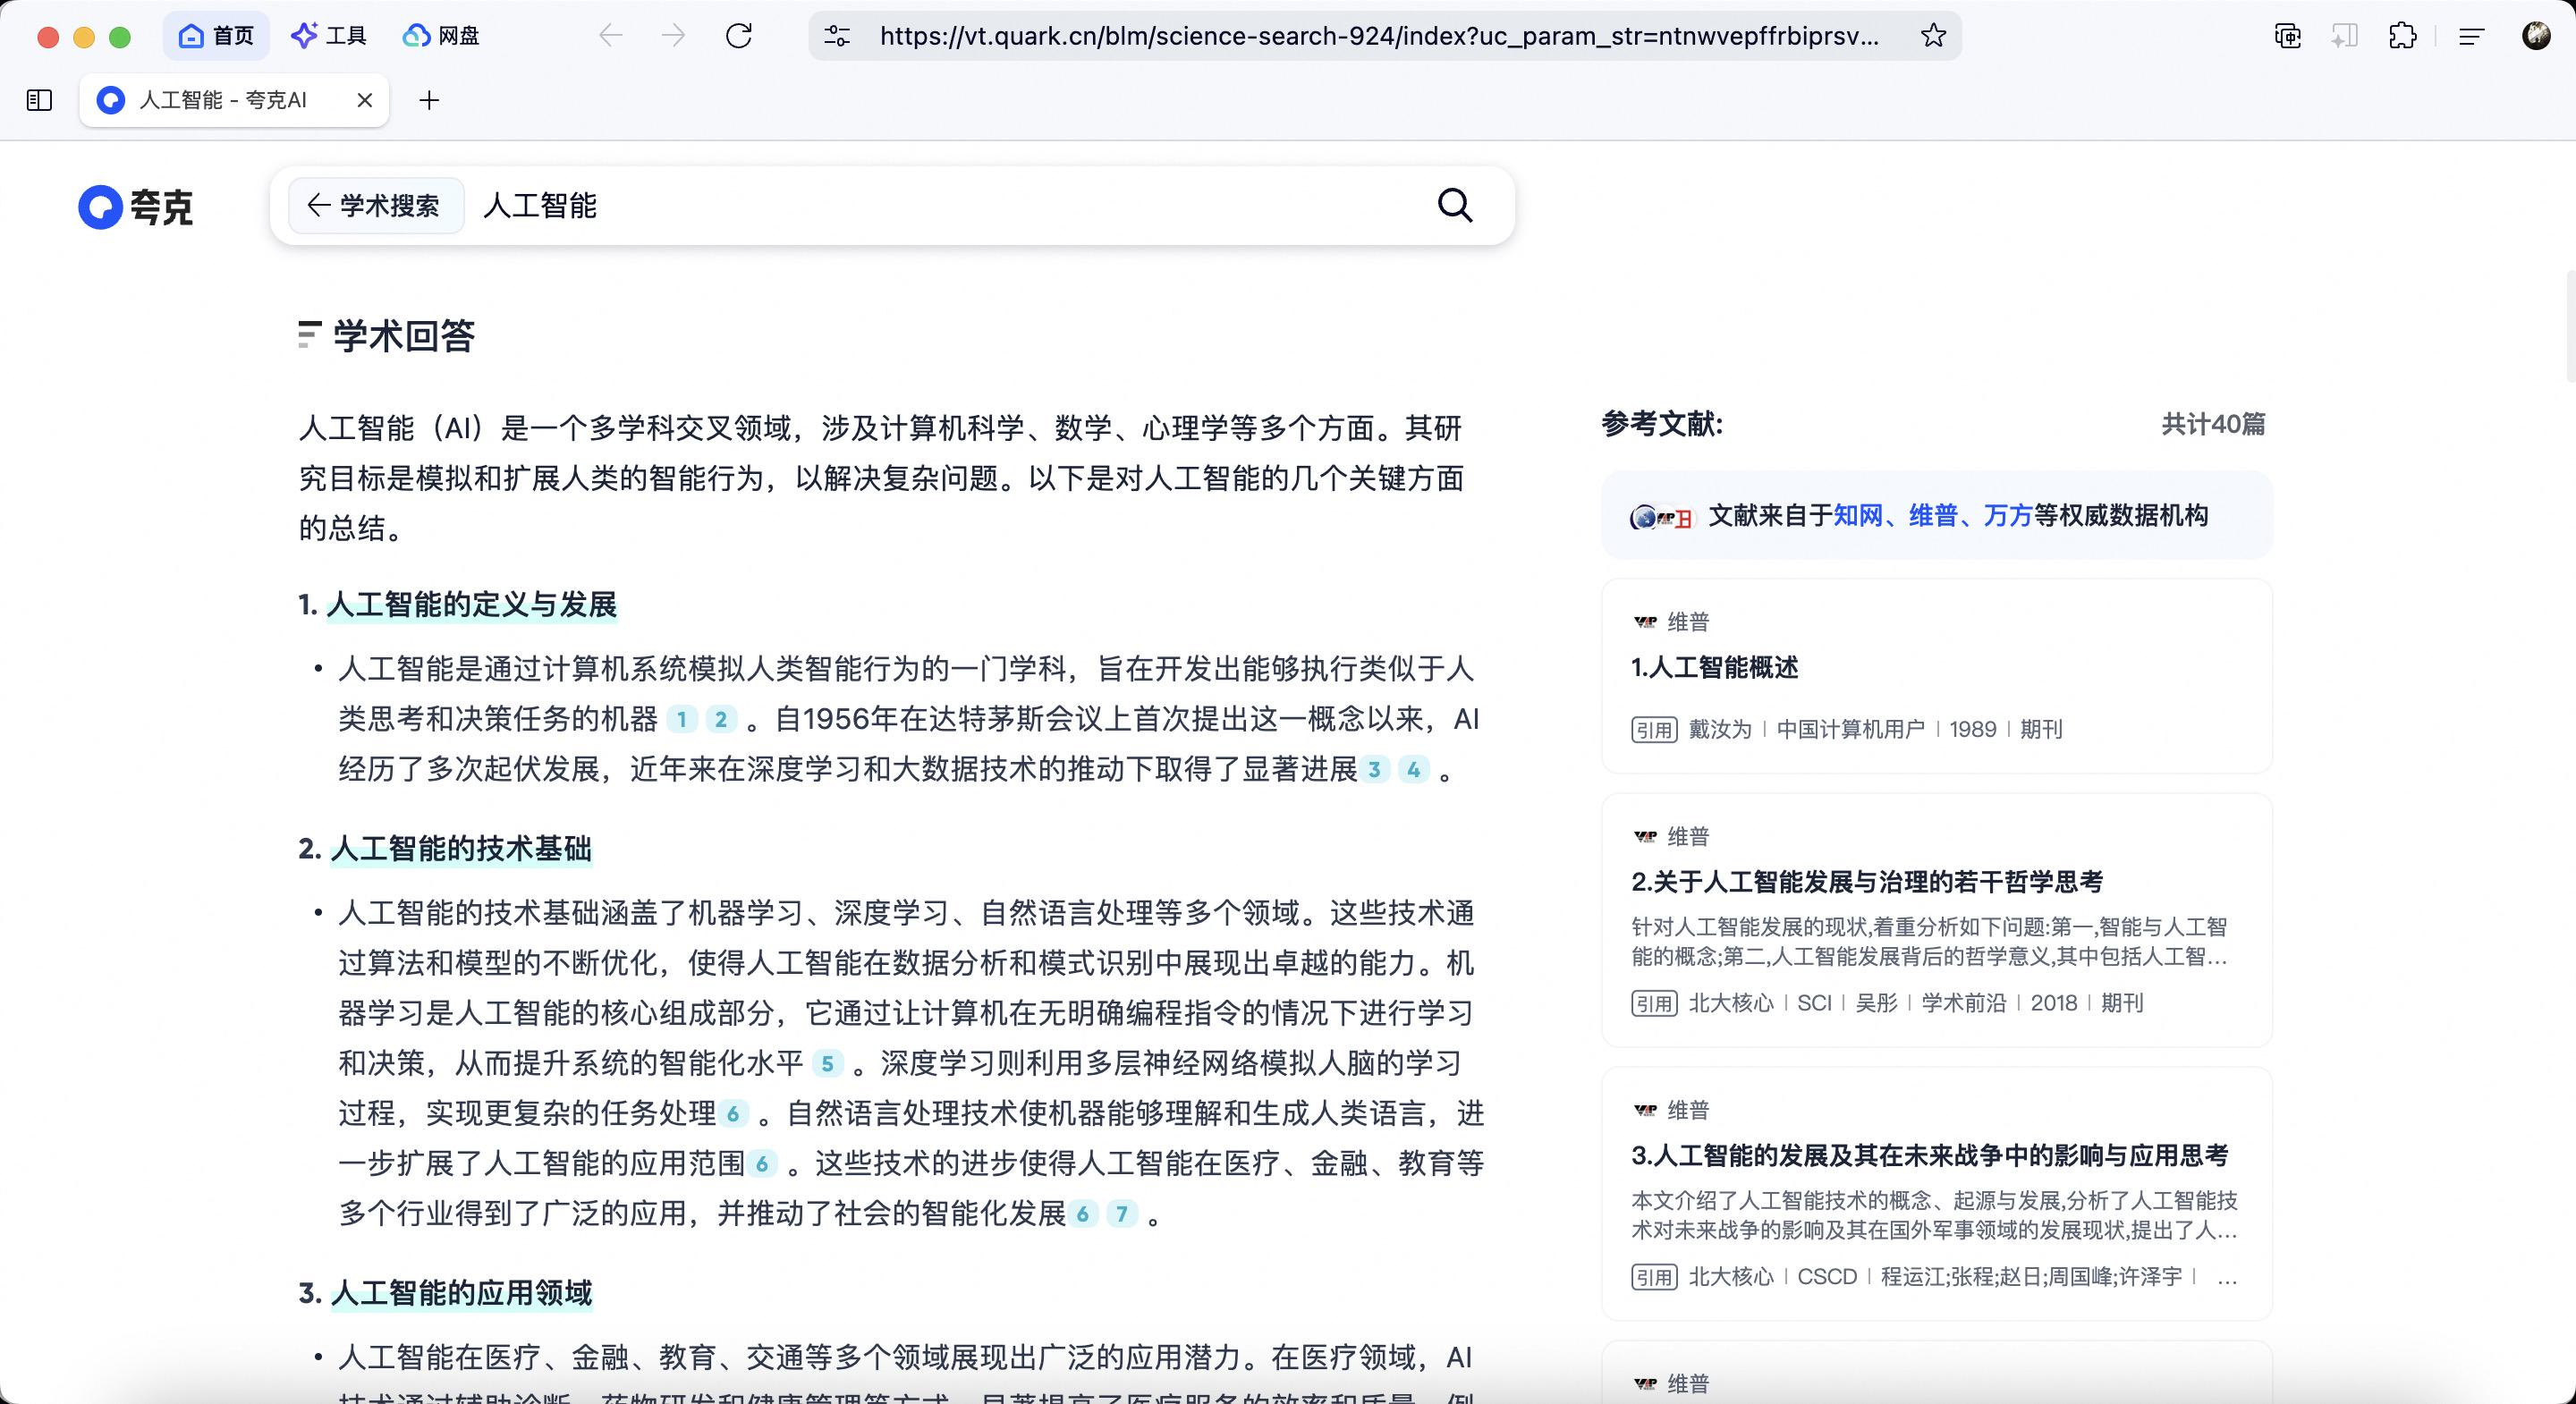Click citation marker 5 in text
Viewport: 2576px width, 1404px height.
click(x=827, y=1064)
